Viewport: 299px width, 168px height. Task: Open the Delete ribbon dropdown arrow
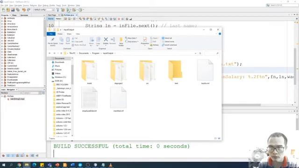pyautogui.click(x=106, y=46)
